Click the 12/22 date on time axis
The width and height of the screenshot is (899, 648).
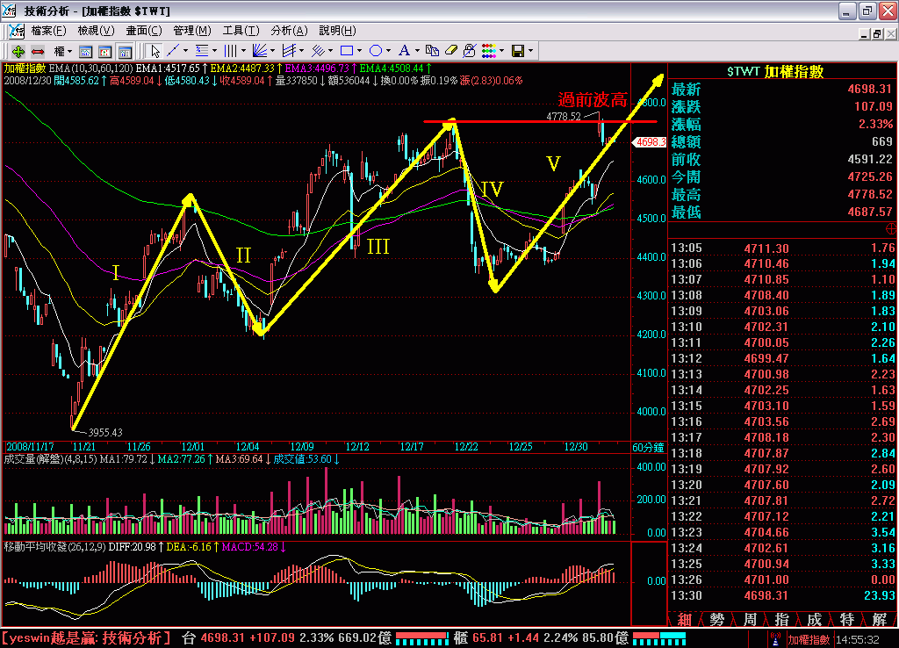(x=466, y=447)
